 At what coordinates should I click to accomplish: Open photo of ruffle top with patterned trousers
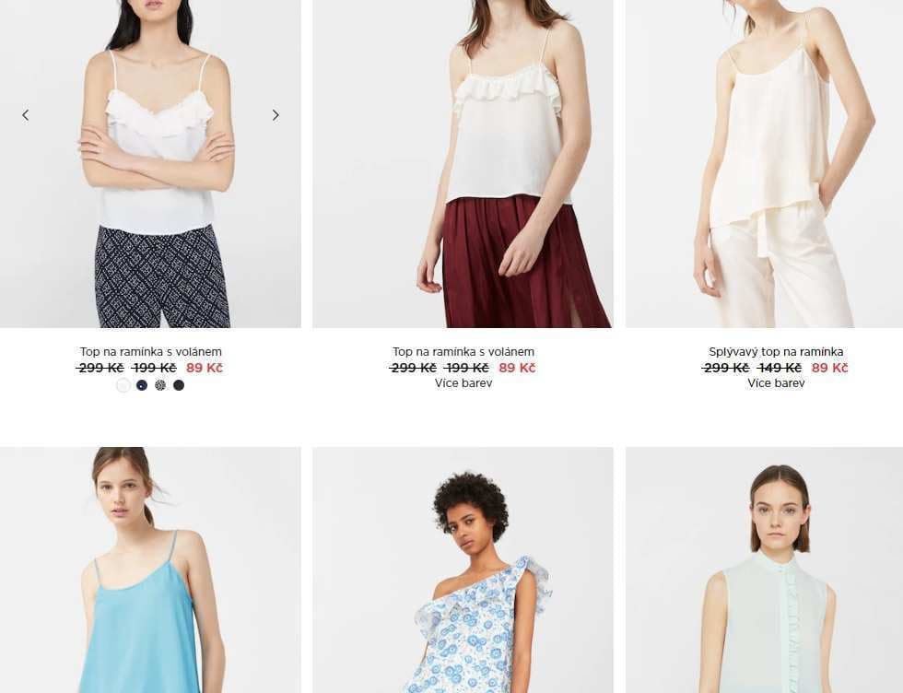tap(150, 164)
